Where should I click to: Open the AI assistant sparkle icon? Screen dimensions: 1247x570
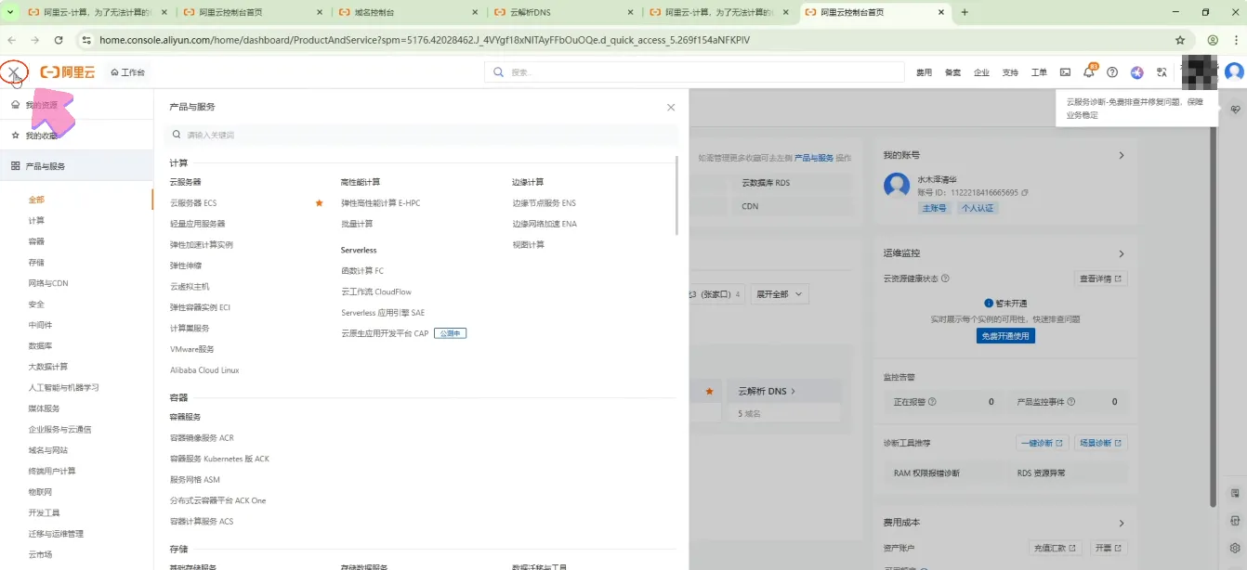coord(1136,72)
